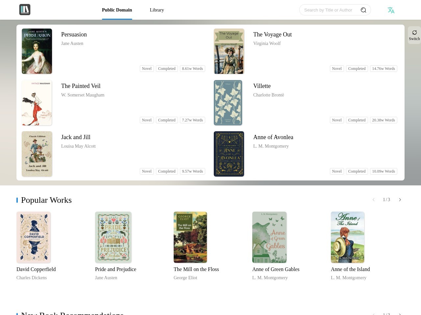The height and width of the screenshot is (315, 421).
Task: Go to next Popular Works page
Action: 400,200
